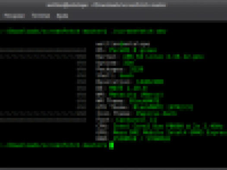Click the window title text in title bar

click(107, 5)
